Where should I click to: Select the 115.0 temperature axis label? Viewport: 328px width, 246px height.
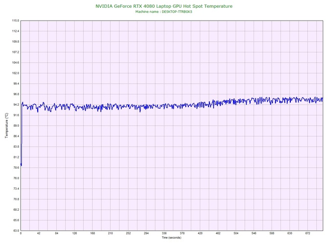(16, 21)
